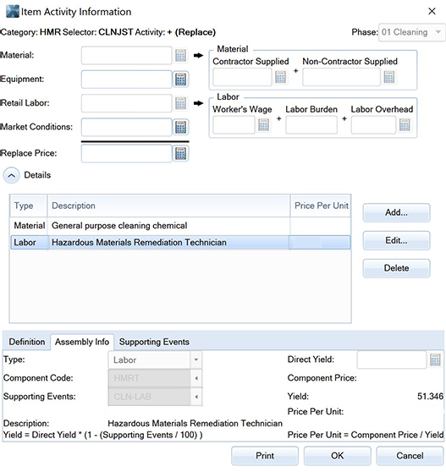Viewport: 446px width, 472px height.
Task: Open Labor Overhead calculator icon
Action: pyautogui.click(x=405, y=124)
